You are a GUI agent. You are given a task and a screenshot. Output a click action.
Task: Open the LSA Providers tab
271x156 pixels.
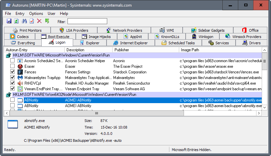(x=74, y=30)
